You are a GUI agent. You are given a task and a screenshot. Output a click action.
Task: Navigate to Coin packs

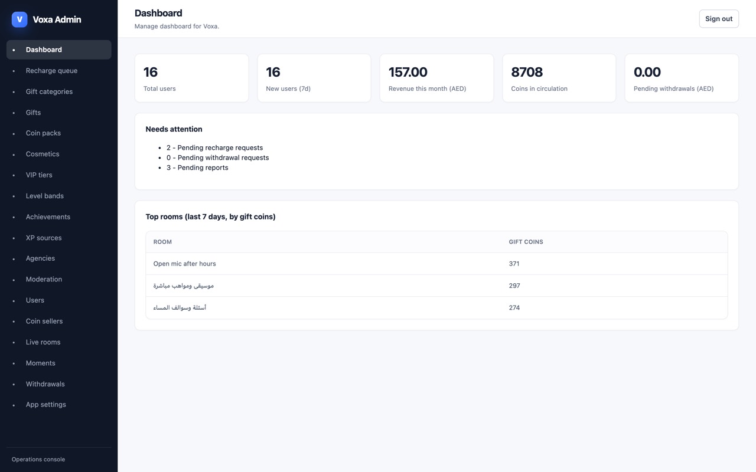[58, 133]
